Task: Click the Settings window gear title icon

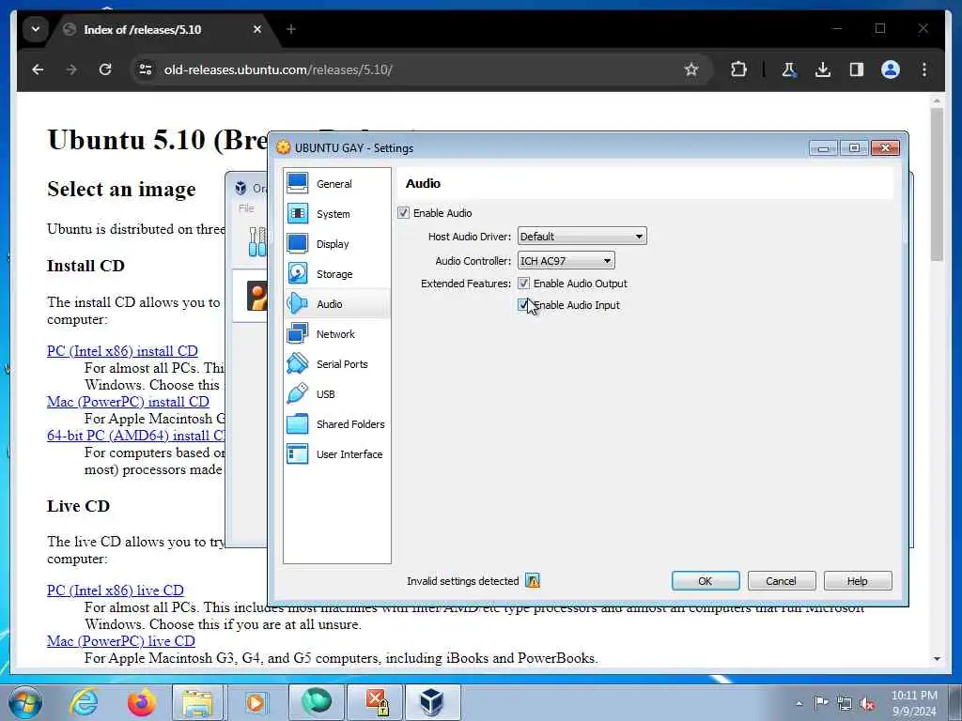Action: click(x=283, y=147)
